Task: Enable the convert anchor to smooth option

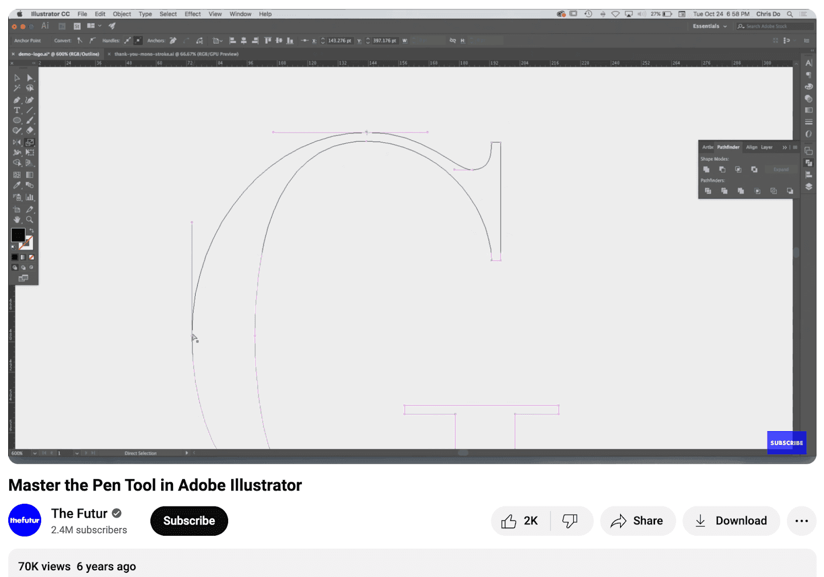Action: pos(93,40)
